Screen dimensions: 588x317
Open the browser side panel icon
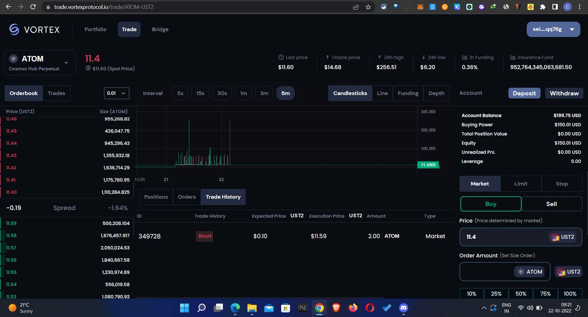(555, 7)
